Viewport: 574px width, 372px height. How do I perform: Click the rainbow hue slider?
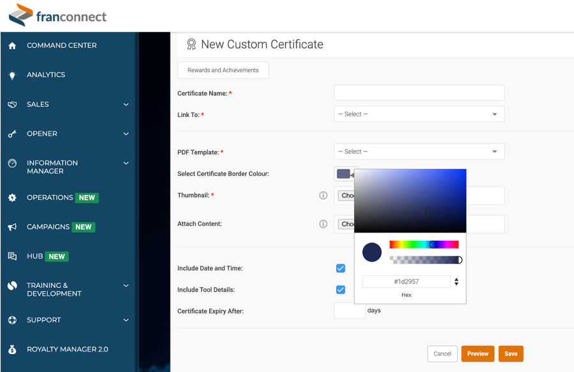click(x=424, y=245)
